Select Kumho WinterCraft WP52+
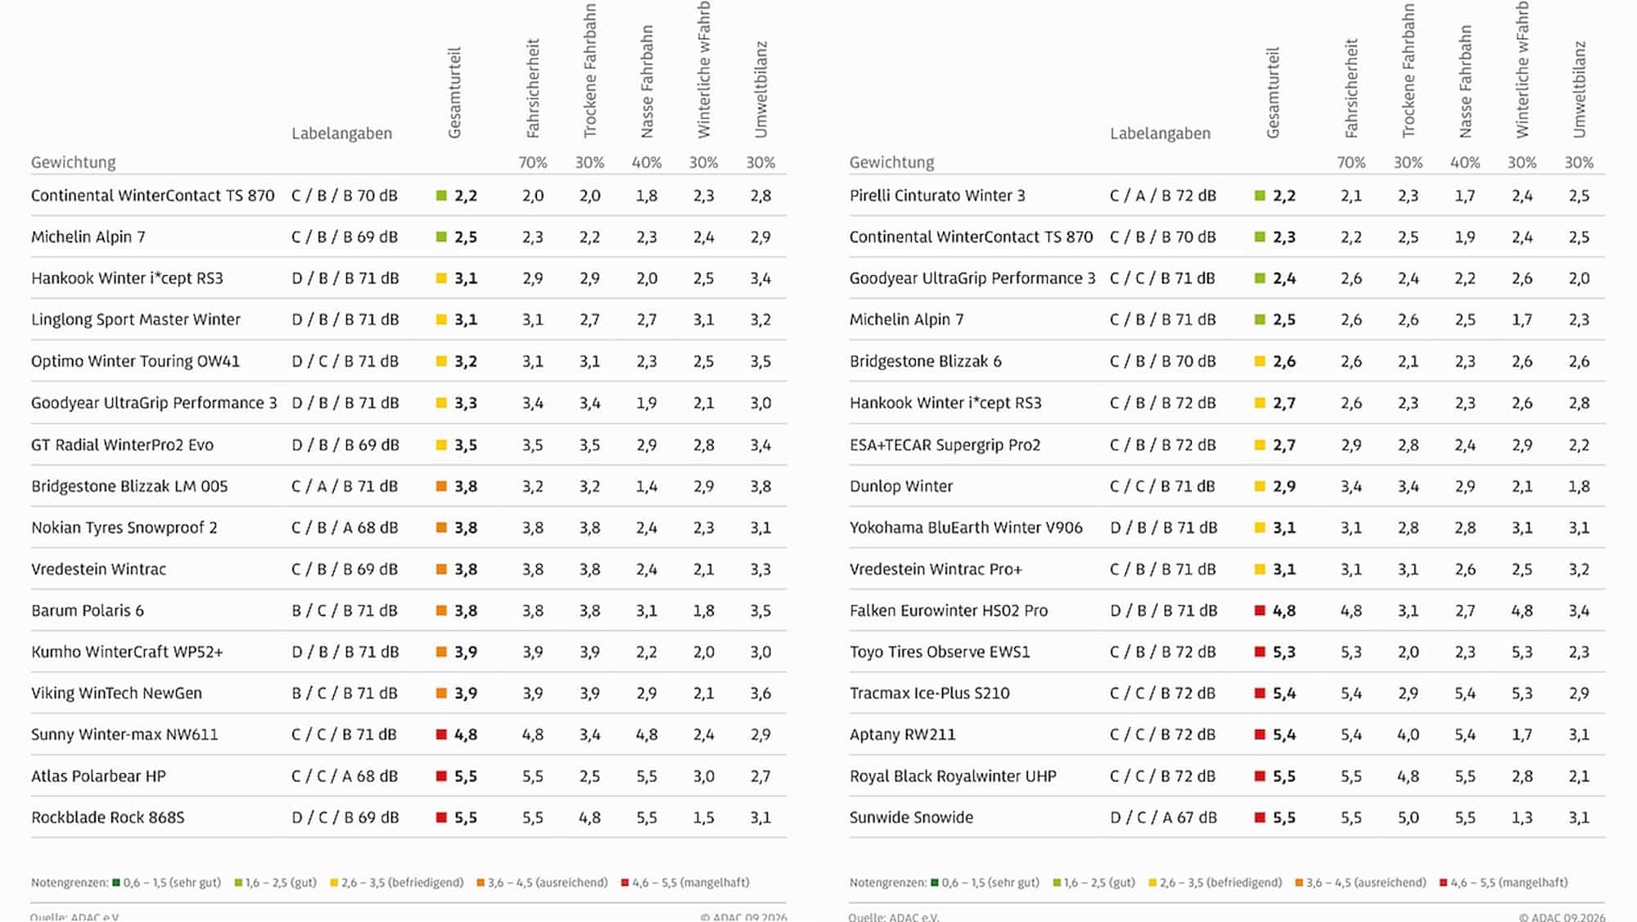The width and height of the screenshot is (1637, 922). coord(127,652)
